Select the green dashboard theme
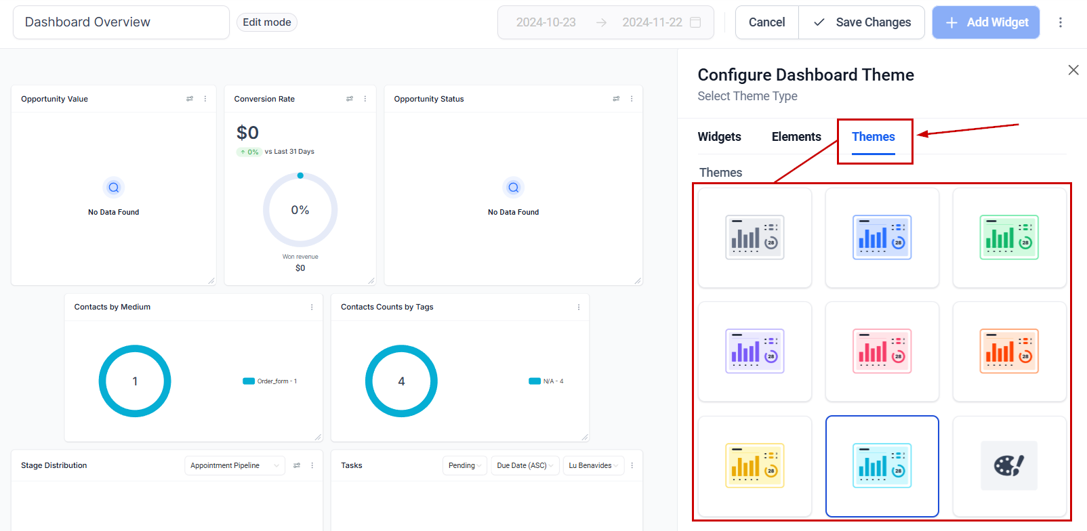The image size is (1087, 531). coord(1009,238)
